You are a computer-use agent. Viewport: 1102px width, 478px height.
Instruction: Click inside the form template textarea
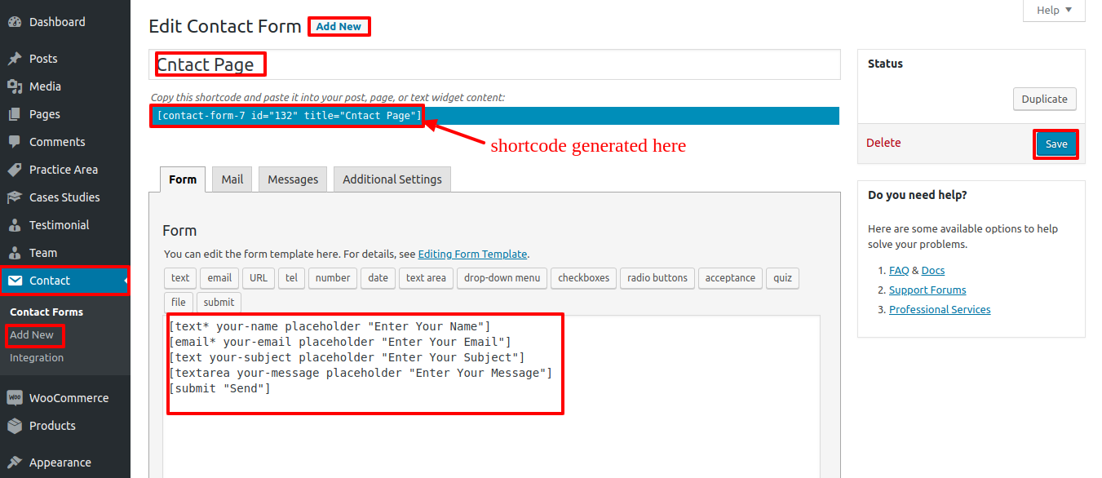[x=492, y=396]
